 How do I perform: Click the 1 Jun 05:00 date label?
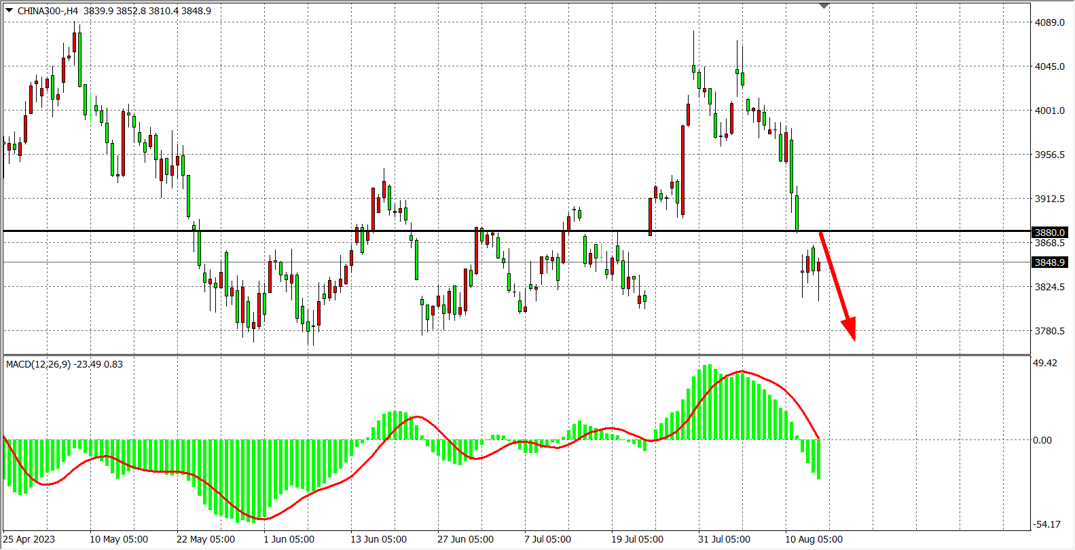[x=289, y=539]
